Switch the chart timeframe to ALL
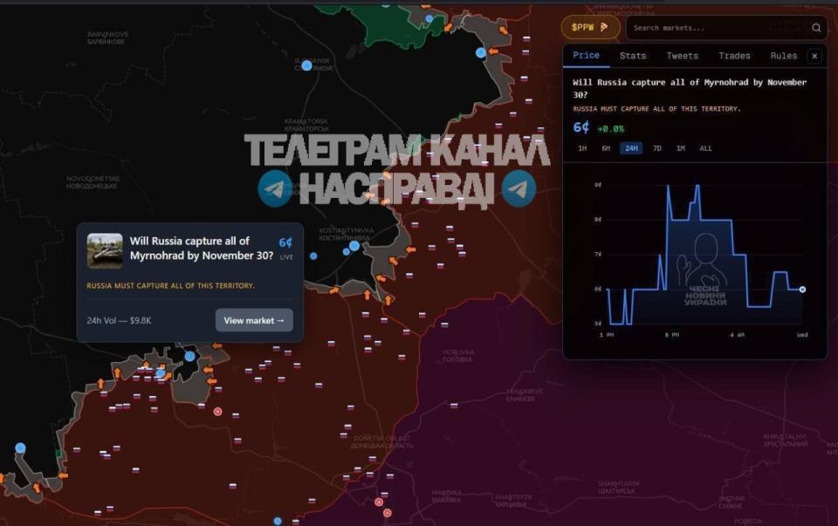Screen dimensions: 838x526 click(x=704, y=148)
